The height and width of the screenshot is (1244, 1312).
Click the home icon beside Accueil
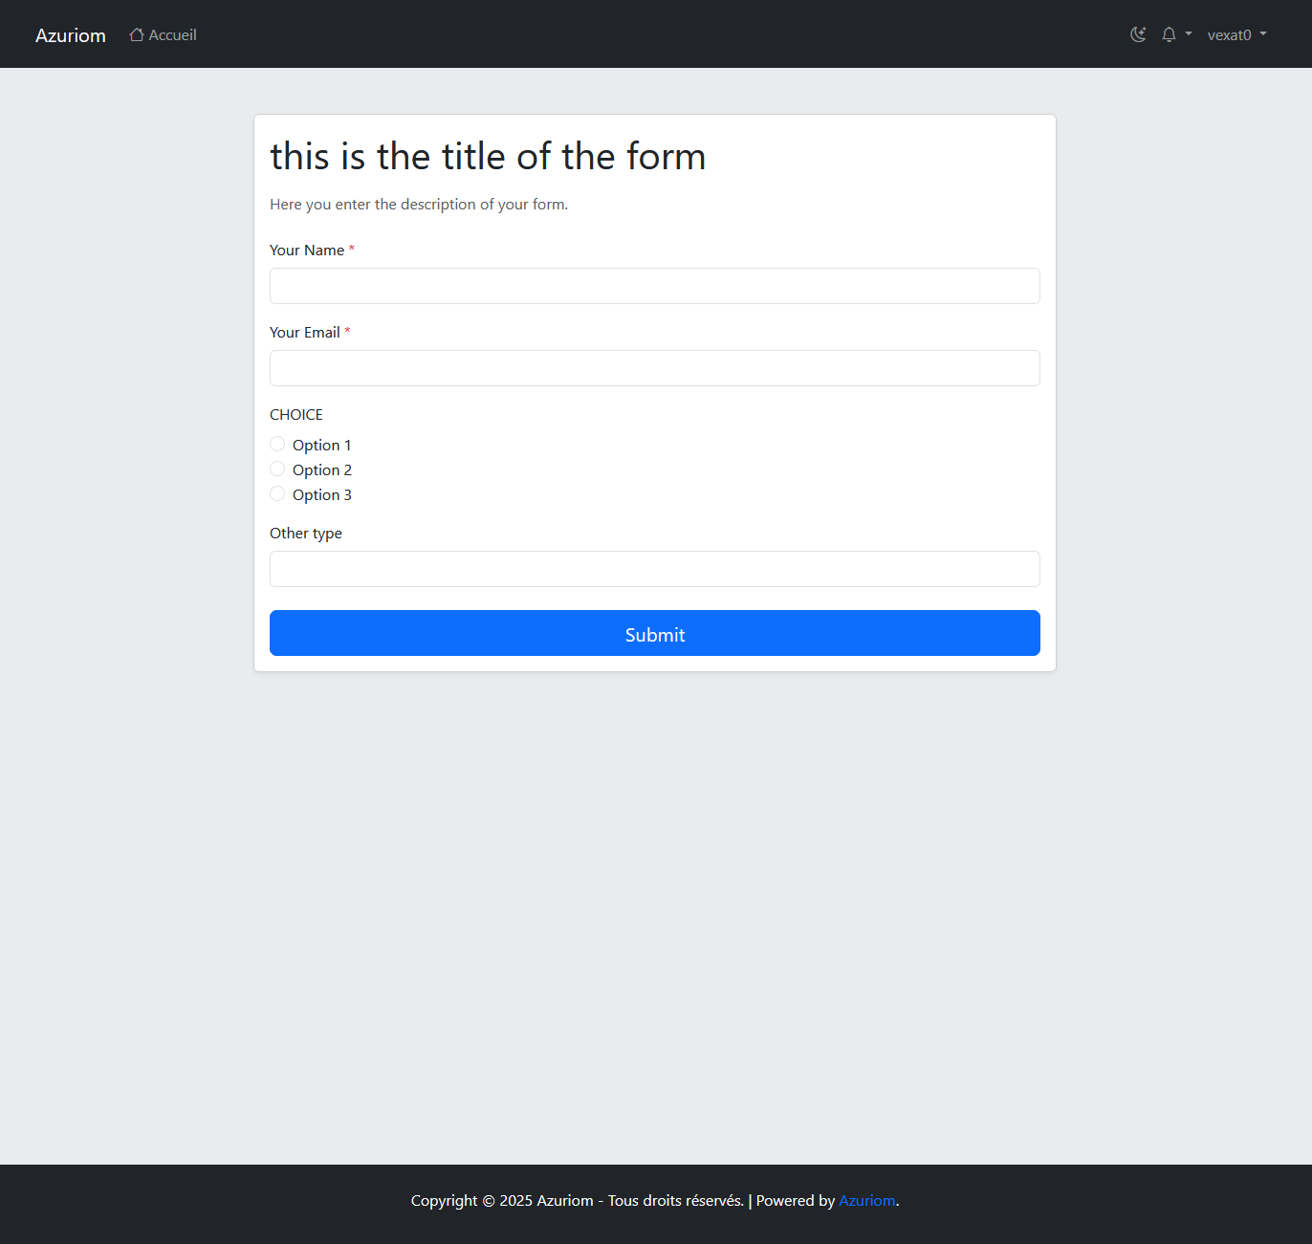(137, 34)
